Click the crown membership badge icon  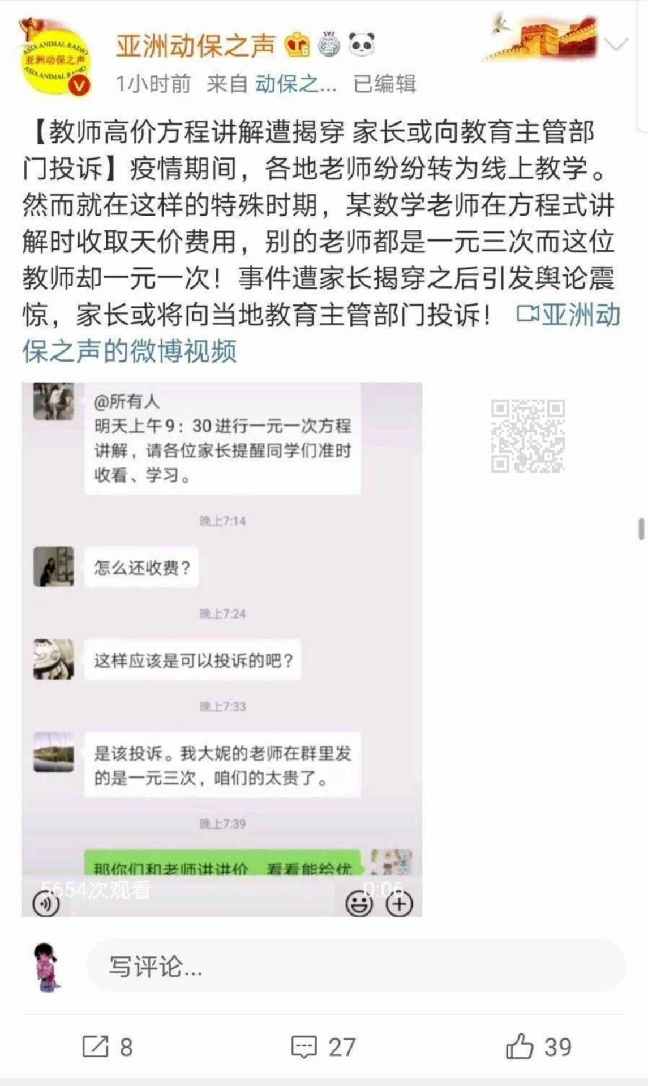click(x=297, y=44)
